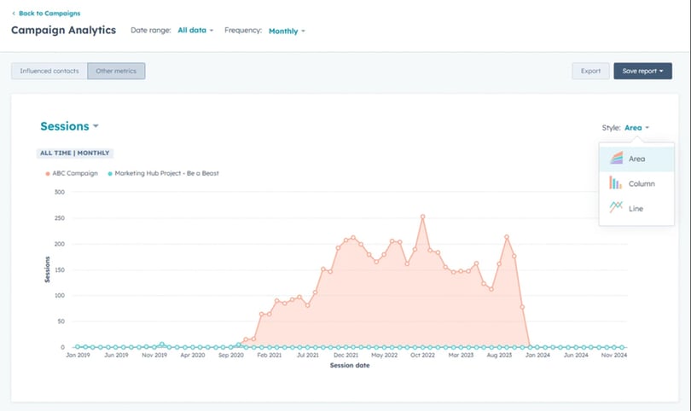Click the Oct 2022 peak data point
691x411 pixels.
point(422,217)
